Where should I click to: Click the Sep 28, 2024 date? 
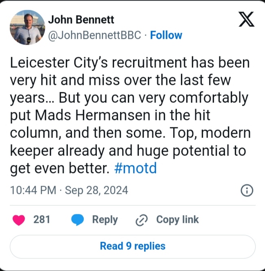tap(96, 190)
